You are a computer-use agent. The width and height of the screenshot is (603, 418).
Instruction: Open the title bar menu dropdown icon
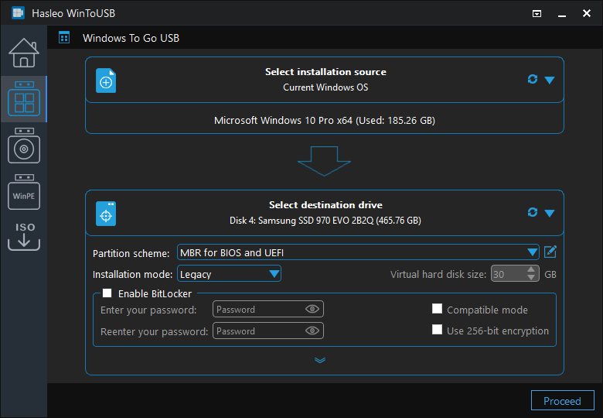tap(537, 14)
